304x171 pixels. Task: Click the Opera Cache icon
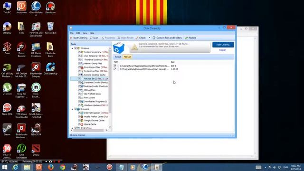coord(82,124)
